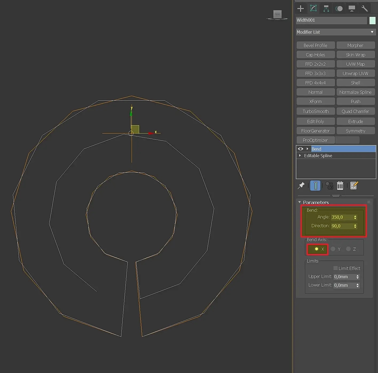Viewport: 378px width, 373px height.
Task: Click the Edit Poly modifier button
Action: [x=316, y=121]
